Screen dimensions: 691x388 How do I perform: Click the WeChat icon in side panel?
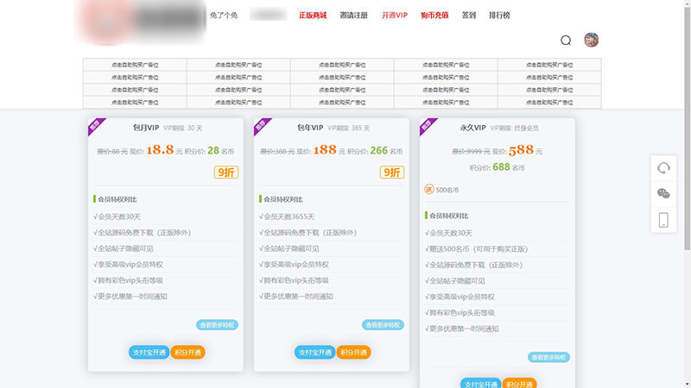pos(663,193)
